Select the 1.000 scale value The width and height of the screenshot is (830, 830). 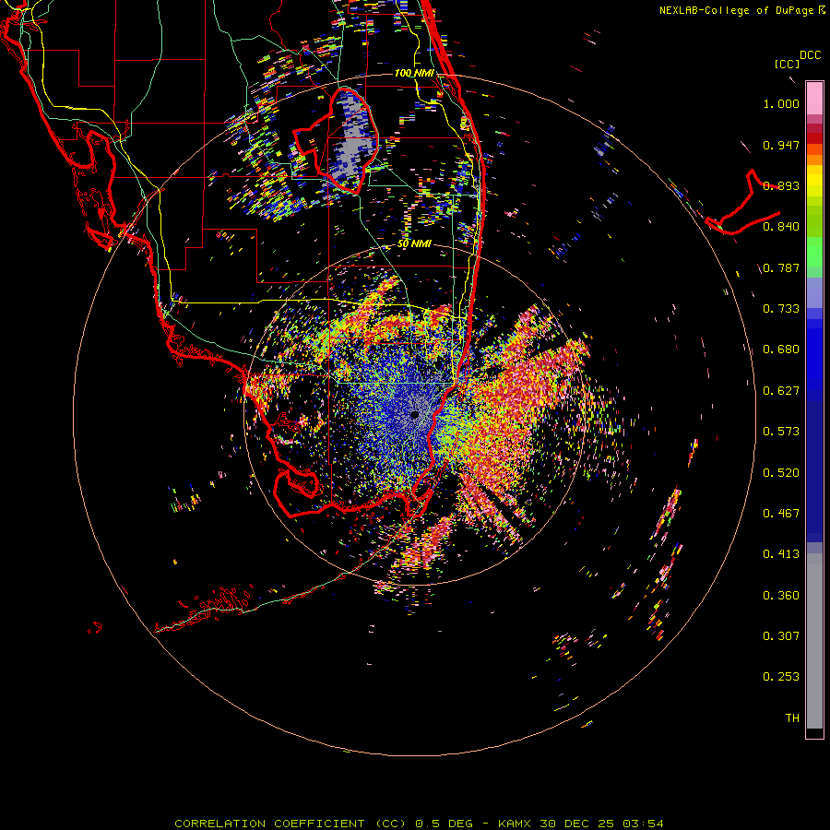[781, 103]
